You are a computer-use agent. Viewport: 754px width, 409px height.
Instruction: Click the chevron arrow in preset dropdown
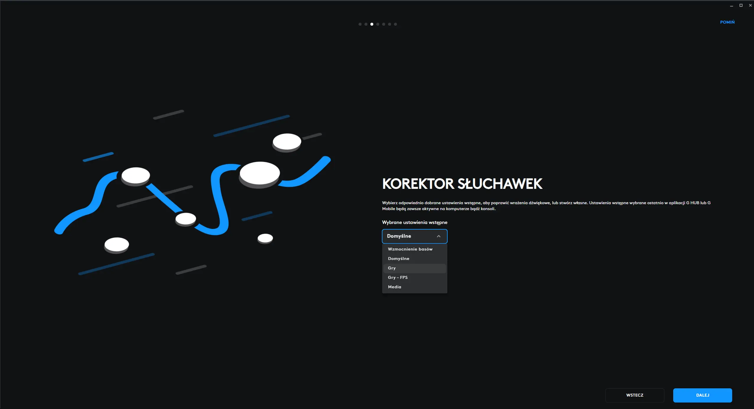pyautogui.click(x=438, y=236)
